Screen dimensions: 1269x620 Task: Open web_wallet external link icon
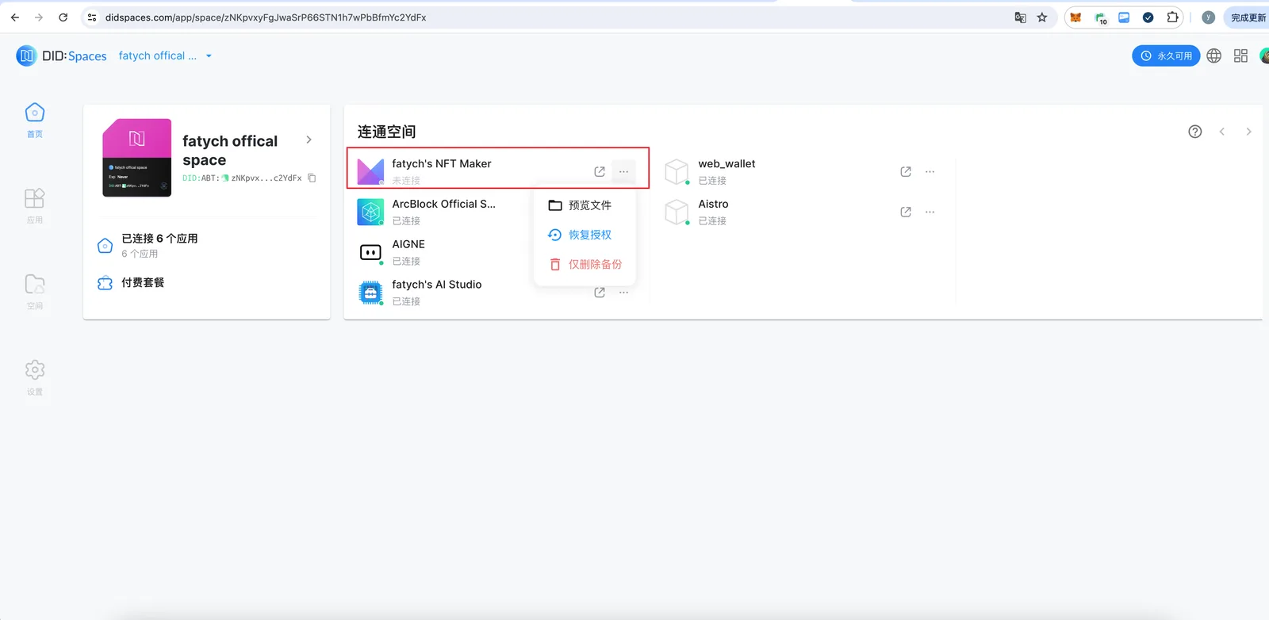[x=906, y=171]
